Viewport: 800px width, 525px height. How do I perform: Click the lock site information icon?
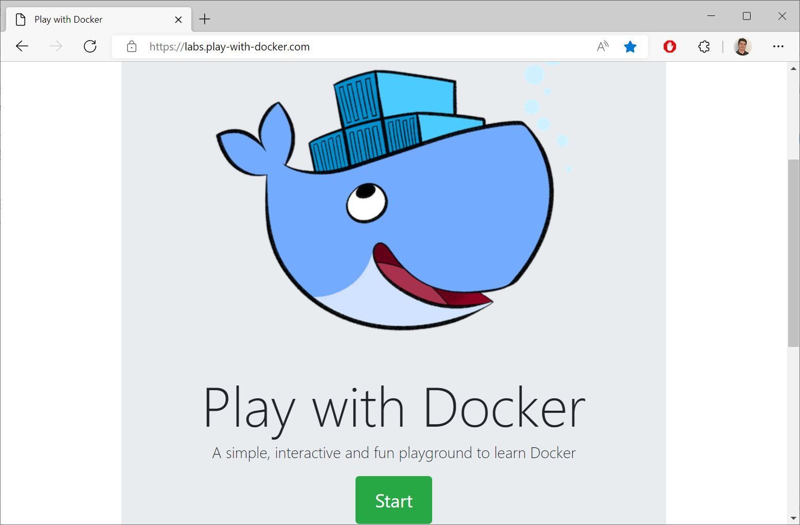132,46
